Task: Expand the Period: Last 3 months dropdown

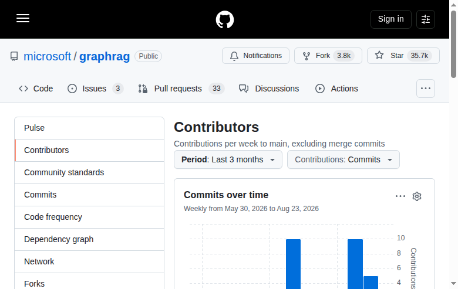Action: tap(228, 159)
